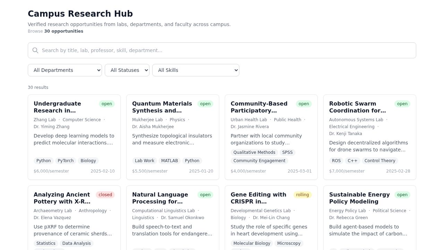Image resolution: width=444 pixels, height=250 pixels.
Task: Open the Analyzing Ancient Pottery card title
Action: (62, 198)
